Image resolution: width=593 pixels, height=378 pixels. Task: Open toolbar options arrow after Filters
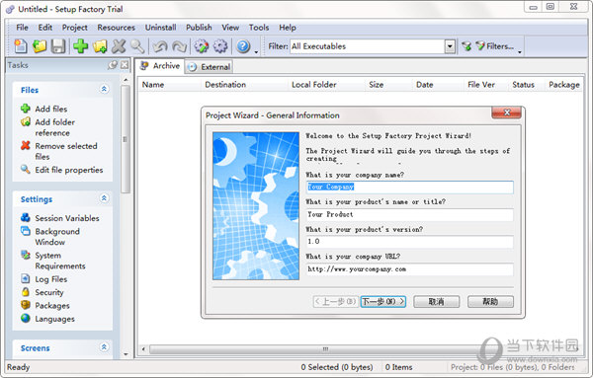(x=520, y=51)
